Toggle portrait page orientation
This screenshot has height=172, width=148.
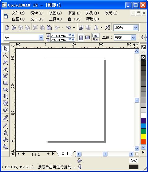click(81, 37)
